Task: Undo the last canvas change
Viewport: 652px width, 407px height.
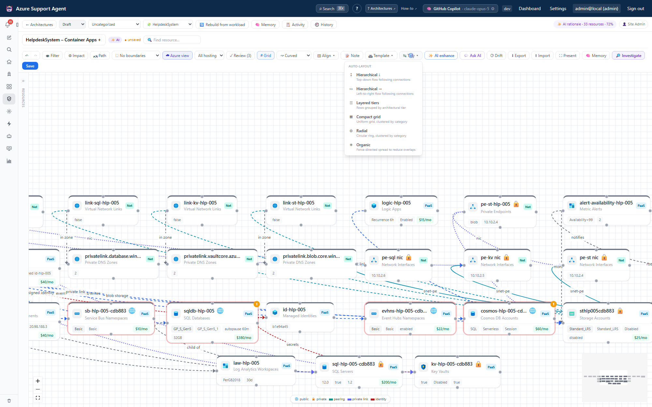Action: pos(27,56)
